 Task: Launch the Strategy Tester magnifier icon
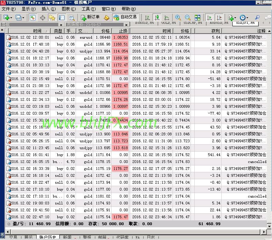(x=71, y=18)
